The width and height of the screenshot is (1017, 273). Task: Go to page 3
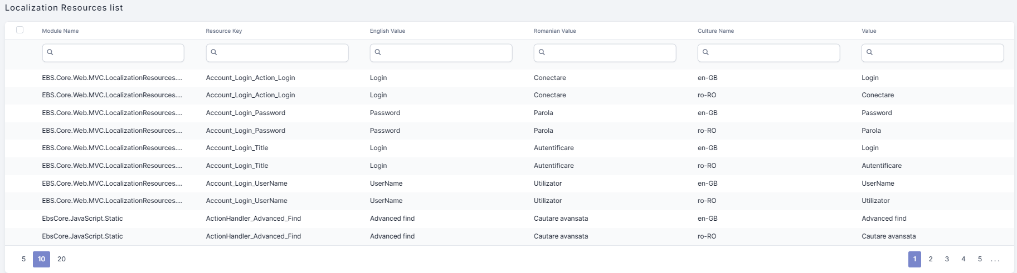(947, 259)
